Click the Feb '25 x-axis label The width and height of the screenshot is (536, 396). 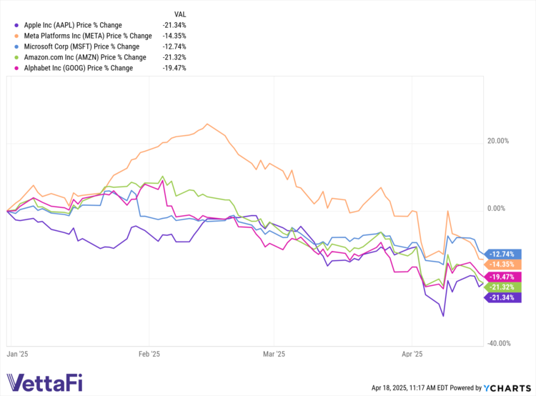click(149, 353)
